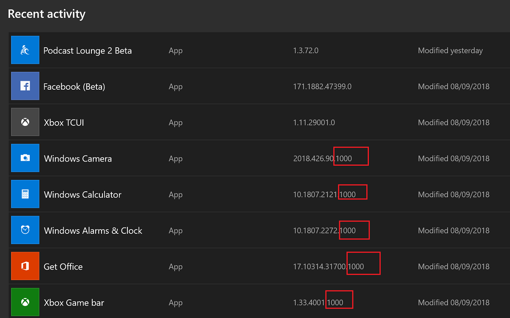
Task: Click Get Office version 17.10314.31700.1000
Action: [x=329, y=267]
